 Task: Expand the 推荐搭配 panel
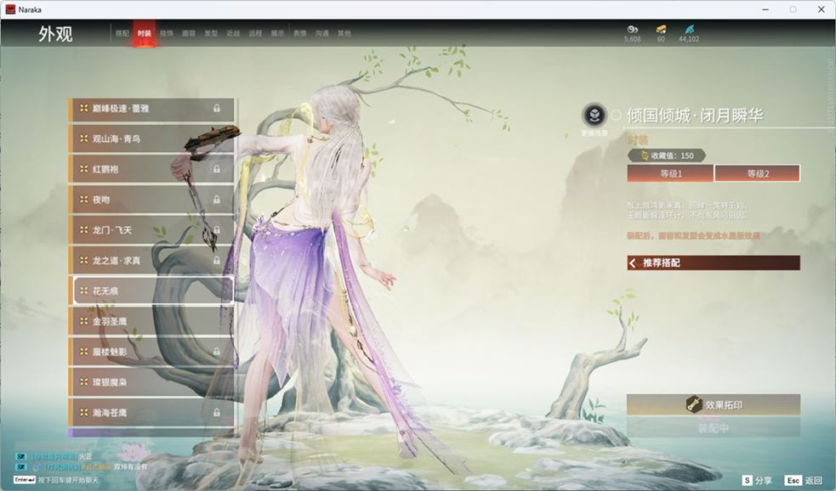(x=713, y=263)
